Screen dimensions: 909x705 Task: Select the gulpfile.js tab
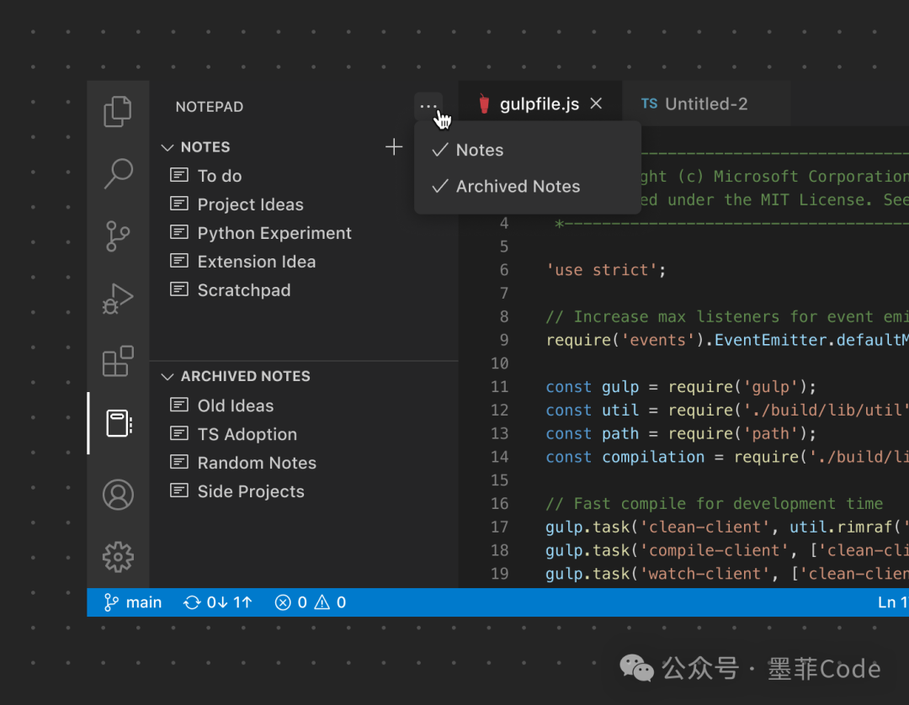[x=538, y=104]
